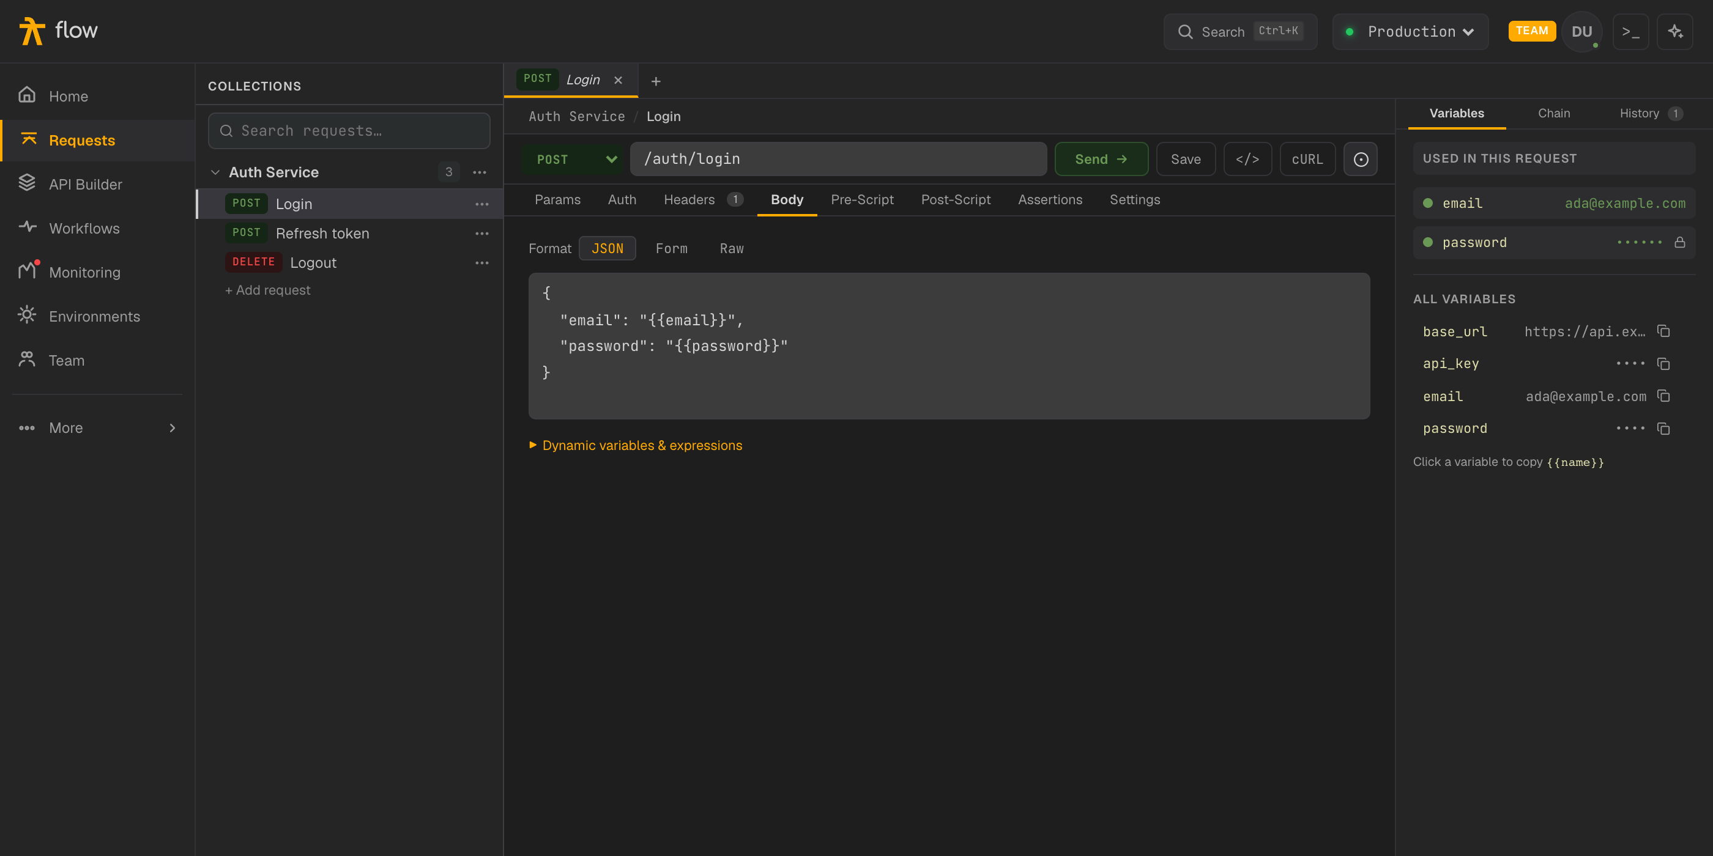Switch to the History panel tab

1651,114
